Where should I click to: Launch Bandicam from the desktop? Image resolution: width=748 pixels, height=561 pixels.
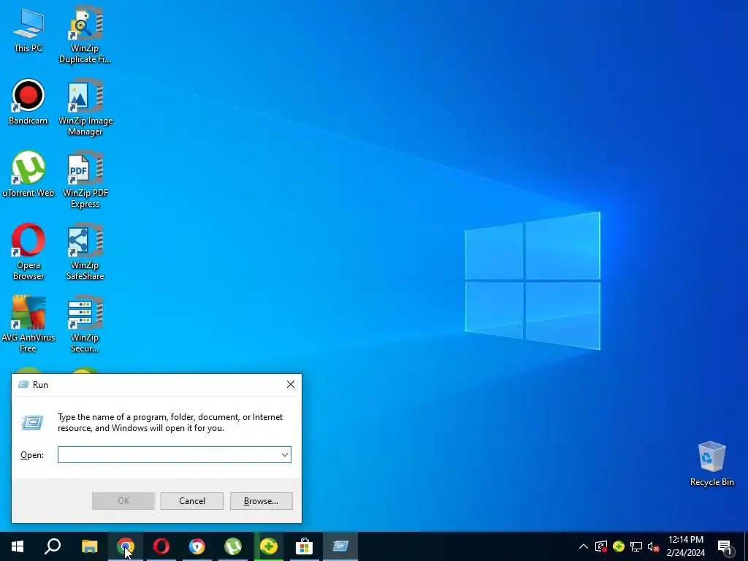point(28,102)
